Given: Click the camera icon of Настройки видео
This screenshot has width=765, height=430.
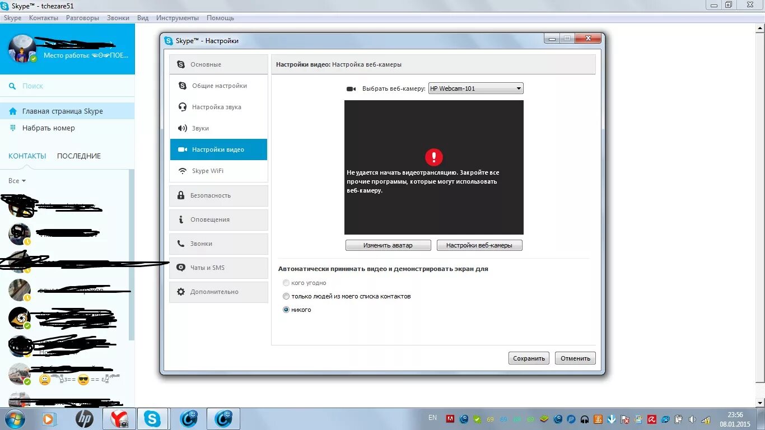Looking at the screenshot, I should coord(183,149).
